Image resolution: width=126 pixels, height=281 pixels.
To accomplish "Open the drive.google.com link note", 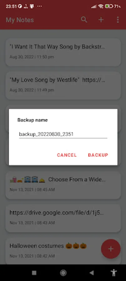I will tap(63, 218).
